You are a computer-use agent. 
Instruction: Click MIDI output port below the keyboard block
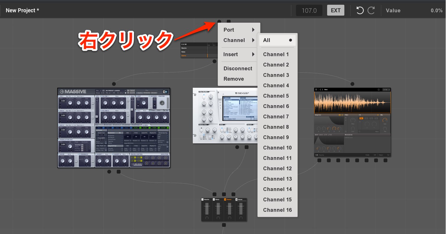point(214,61)
